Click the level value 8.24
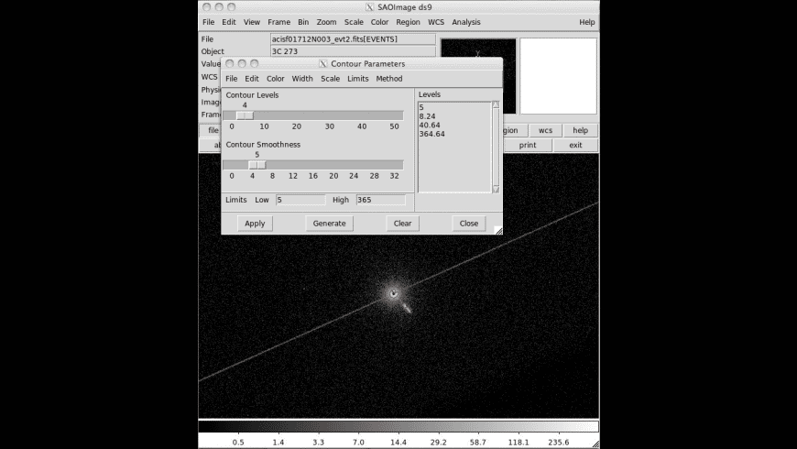Screen dimensions: 797x449 tap(428, 116)
